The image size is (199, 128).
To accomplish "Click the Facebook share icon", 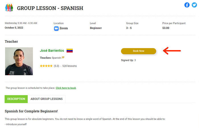I will pos(187,5).
